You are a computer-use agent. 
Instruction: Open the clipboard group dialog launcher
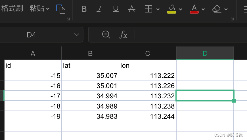point(68,19)
